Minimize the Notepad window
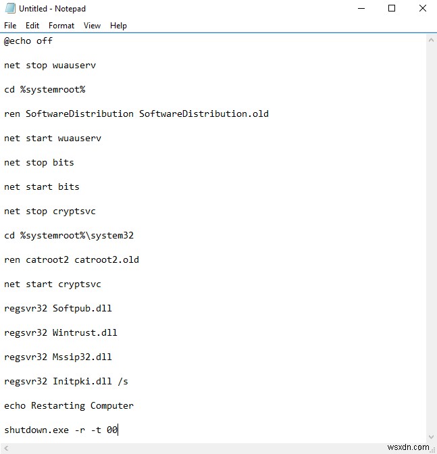Screen dimensions: 437x454 click(359, 9)
